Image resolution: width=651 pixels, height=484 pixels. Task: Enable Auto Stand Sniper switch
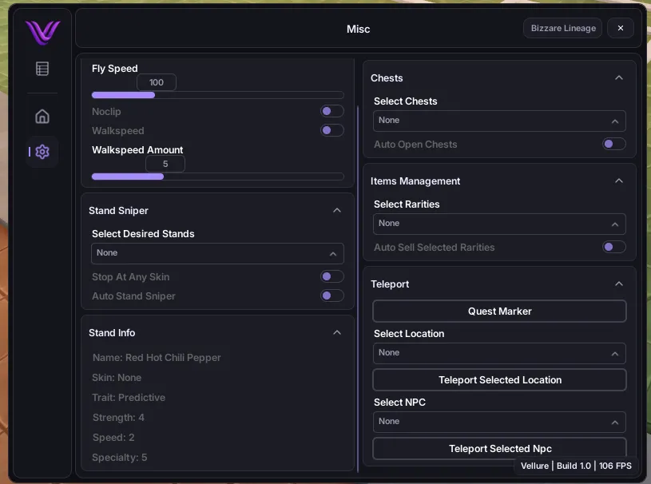pyautogui.click(x=331, y=296)
